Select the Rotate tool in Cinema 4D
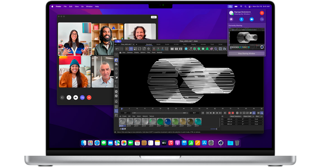The image size is (321, 167). coord(140,49)
